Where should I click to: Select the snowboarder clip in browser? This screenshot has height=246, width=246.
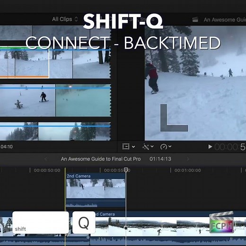[x=27, y=101]
